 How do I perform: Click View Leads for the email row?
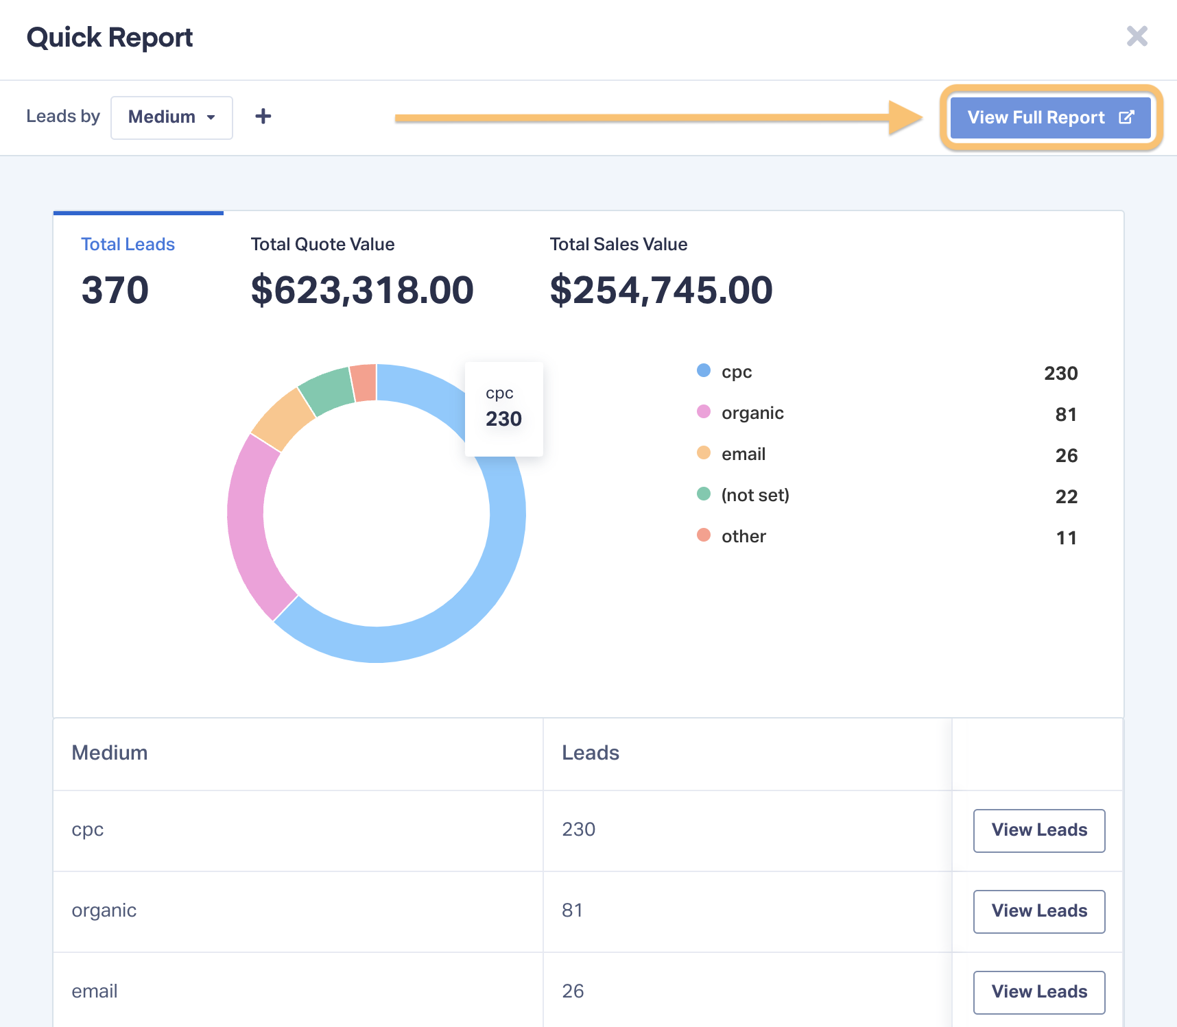pos(1039,992)
